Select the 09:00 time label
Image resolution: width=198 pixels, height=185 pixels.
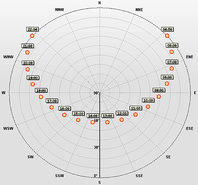pos(159,90)
